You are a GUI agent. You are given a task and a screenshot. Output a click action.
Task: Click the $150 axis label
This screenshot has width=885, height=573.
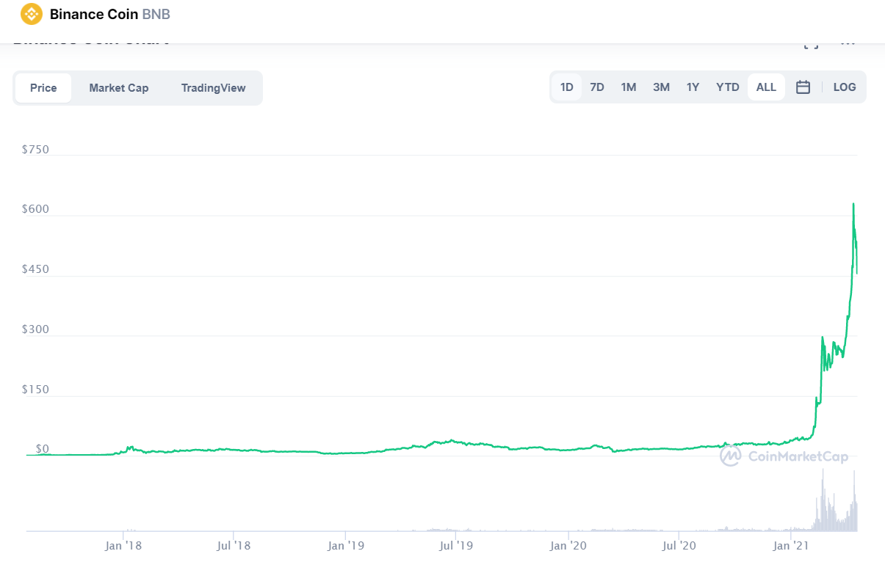(35, 390)
